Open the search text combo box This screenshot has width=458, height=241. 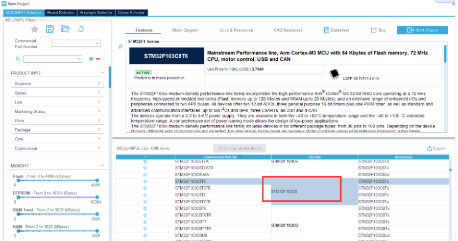click(53, 59)
